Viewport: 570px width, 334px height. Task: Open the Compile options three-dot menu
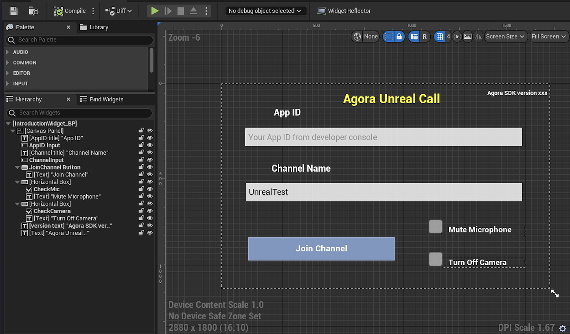pos(93,11)
